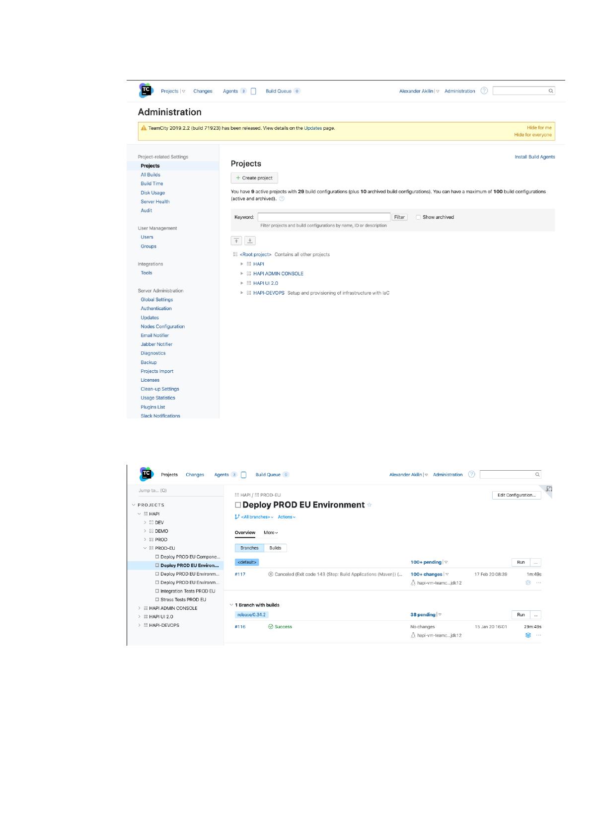Screen dimensions: 591x837
Task: Click Updates link in release banner
Action: pyautogui.click(x=313, y=128)
